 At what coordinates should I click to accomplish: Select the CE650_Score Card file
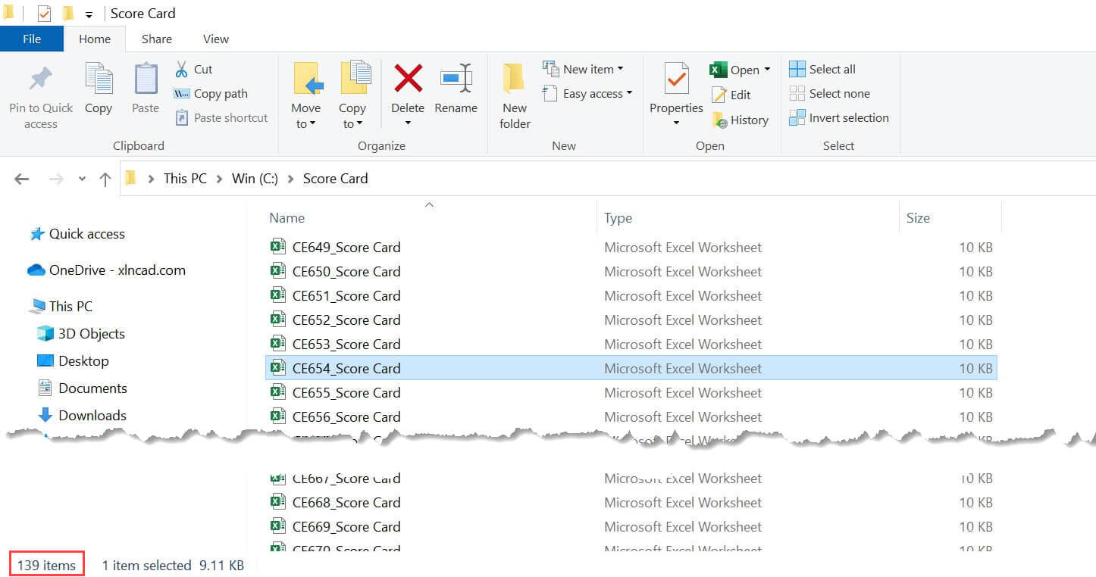346,271
